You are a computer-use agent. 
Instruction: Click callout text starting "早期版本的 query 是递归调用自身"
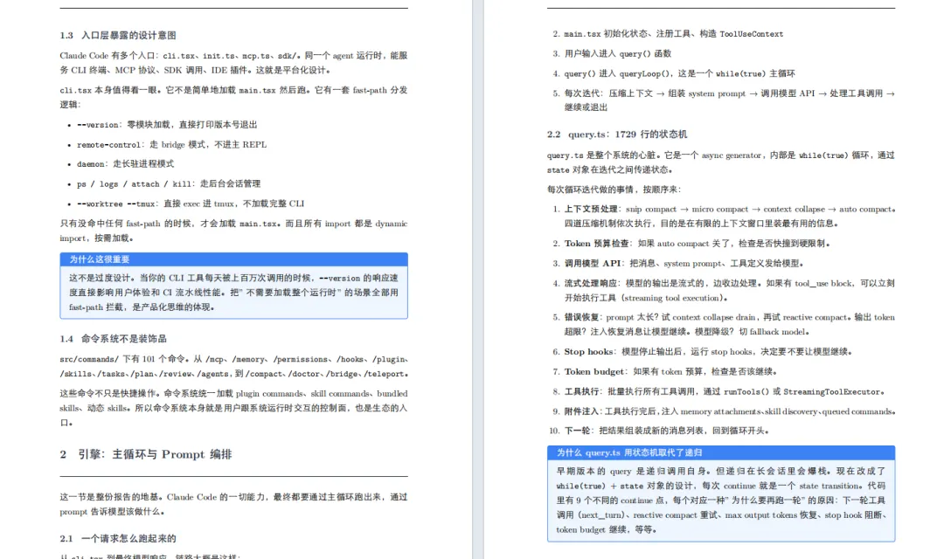pos(720,500)
